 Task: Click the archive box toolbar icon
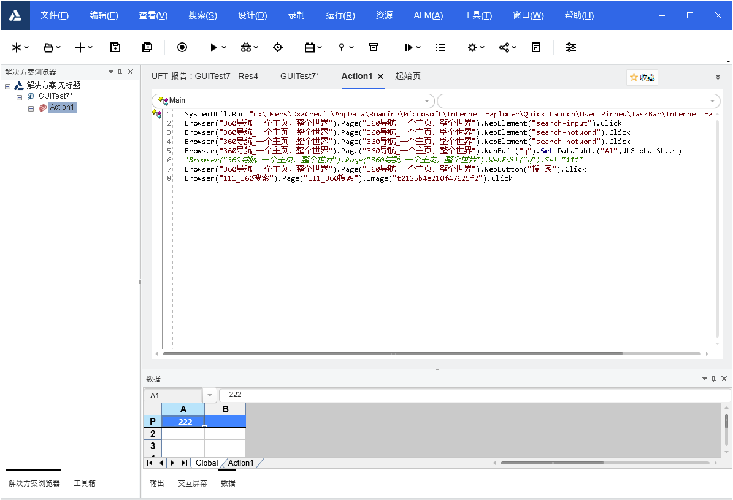(x=373, y=47)
